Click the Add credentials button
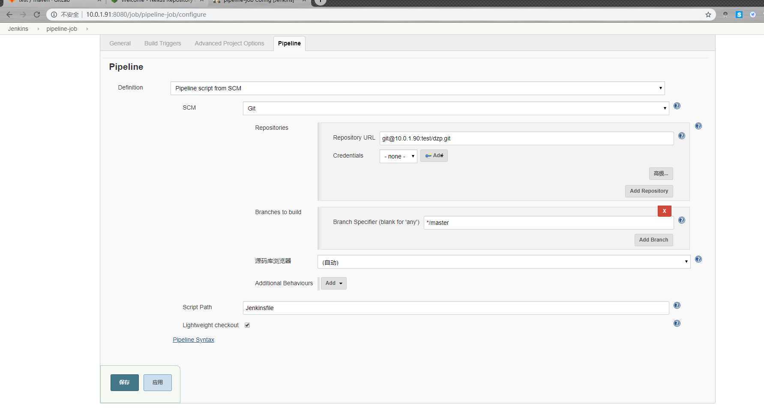This screenshot has height=412, width=764. click(434, 155)
